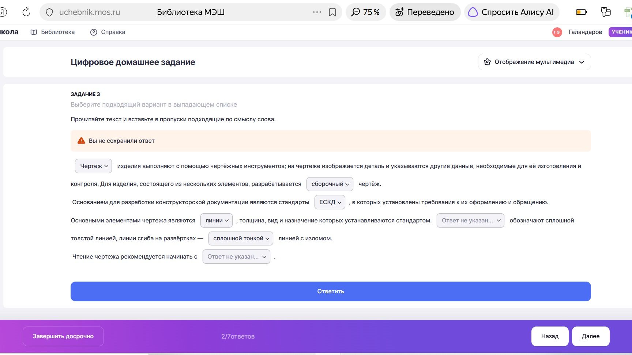The image size is (632, 355).
Task: Click the uchebnik.mos.ru address field
Action: coord(90,12)
